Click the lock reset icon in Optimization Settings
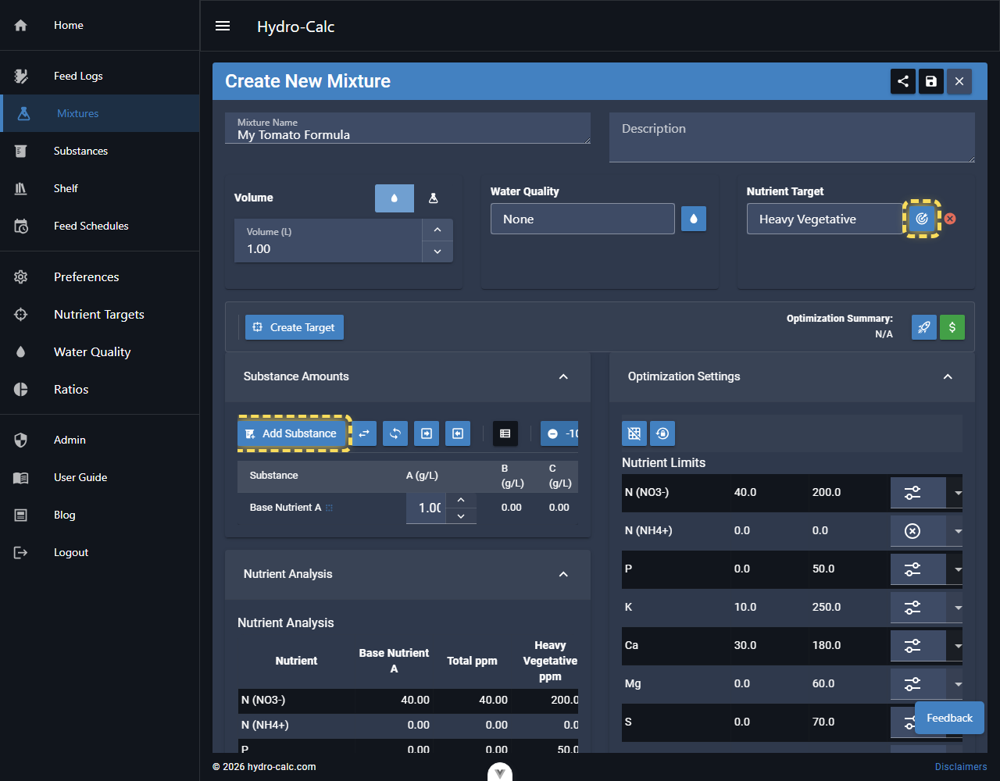Viewport: 1000px width, 781px height. click(x=662, y=433)
